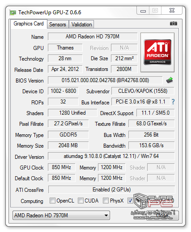Uncheck the DirectCompute 5.0 checkbox

tap(130, 200)
